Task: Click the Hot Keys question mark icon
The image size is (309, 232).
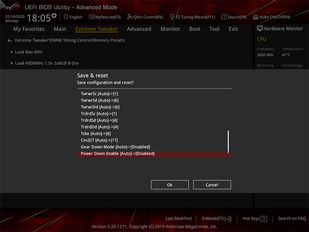Action: (264, 219)
